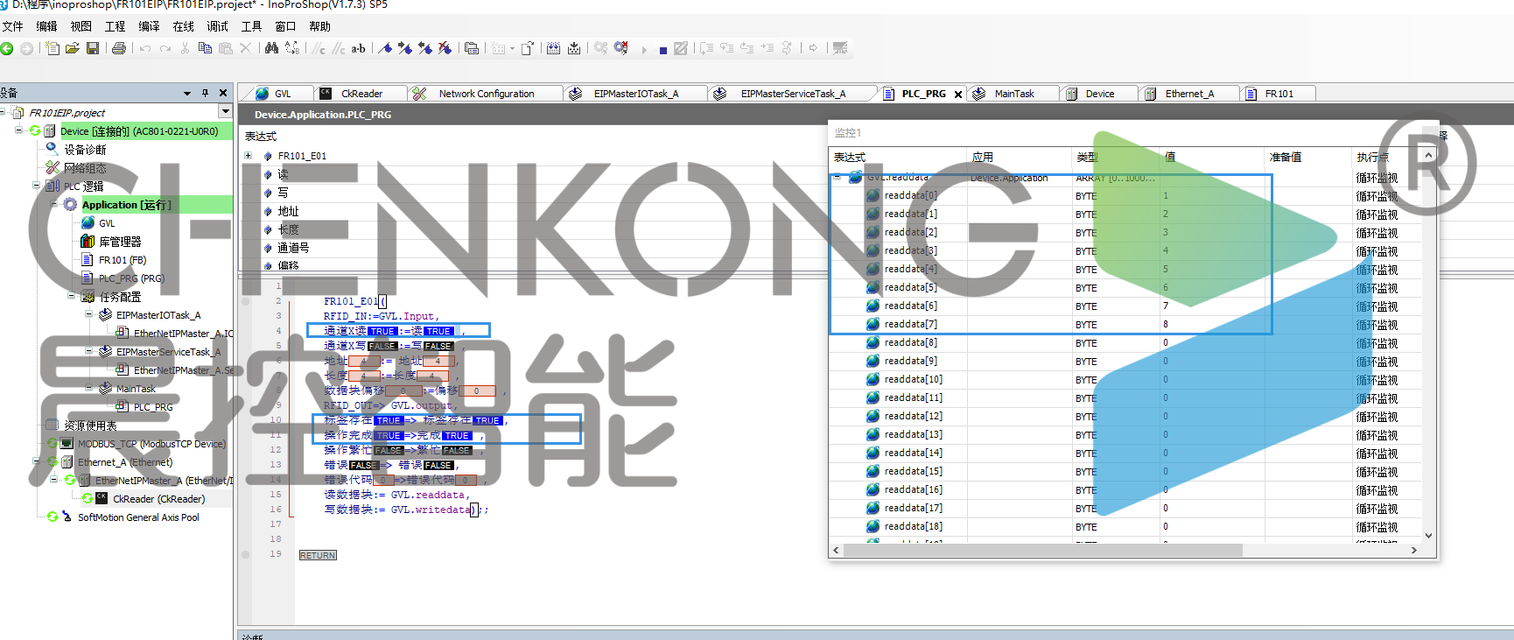Click the remove all breakpoints icon
The width and height of the screenshot is (1514, 640).
click(x=445, y=48)
